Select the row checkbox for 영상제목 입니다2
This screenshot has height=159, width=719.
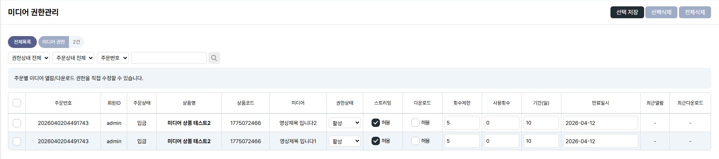(x=17, y=123)
